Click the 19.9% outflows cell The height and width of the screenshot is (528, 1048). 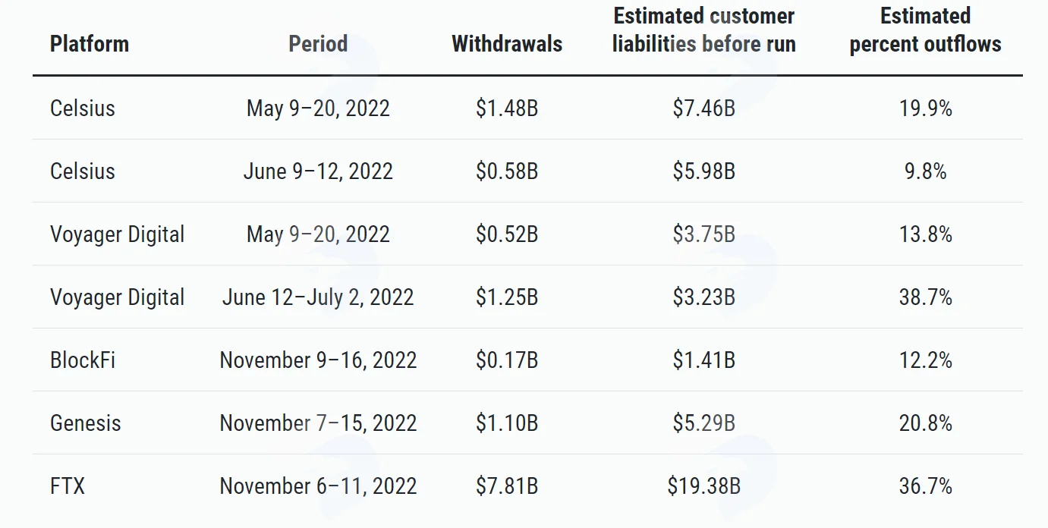coord(926,108)
